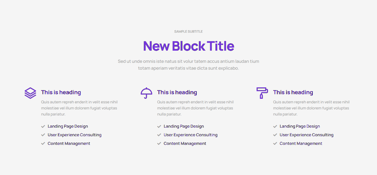Click checkmark beside User Experience Consulting in umbrella column
The image size is (377, 175).
[x=159, y=135]
